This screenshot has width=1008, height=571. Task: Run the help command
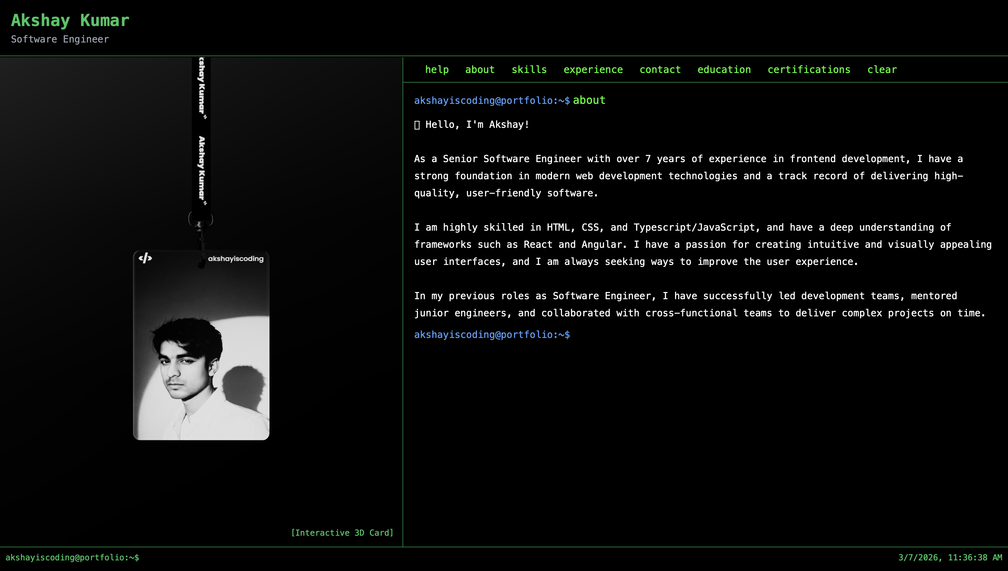[436, 70]
